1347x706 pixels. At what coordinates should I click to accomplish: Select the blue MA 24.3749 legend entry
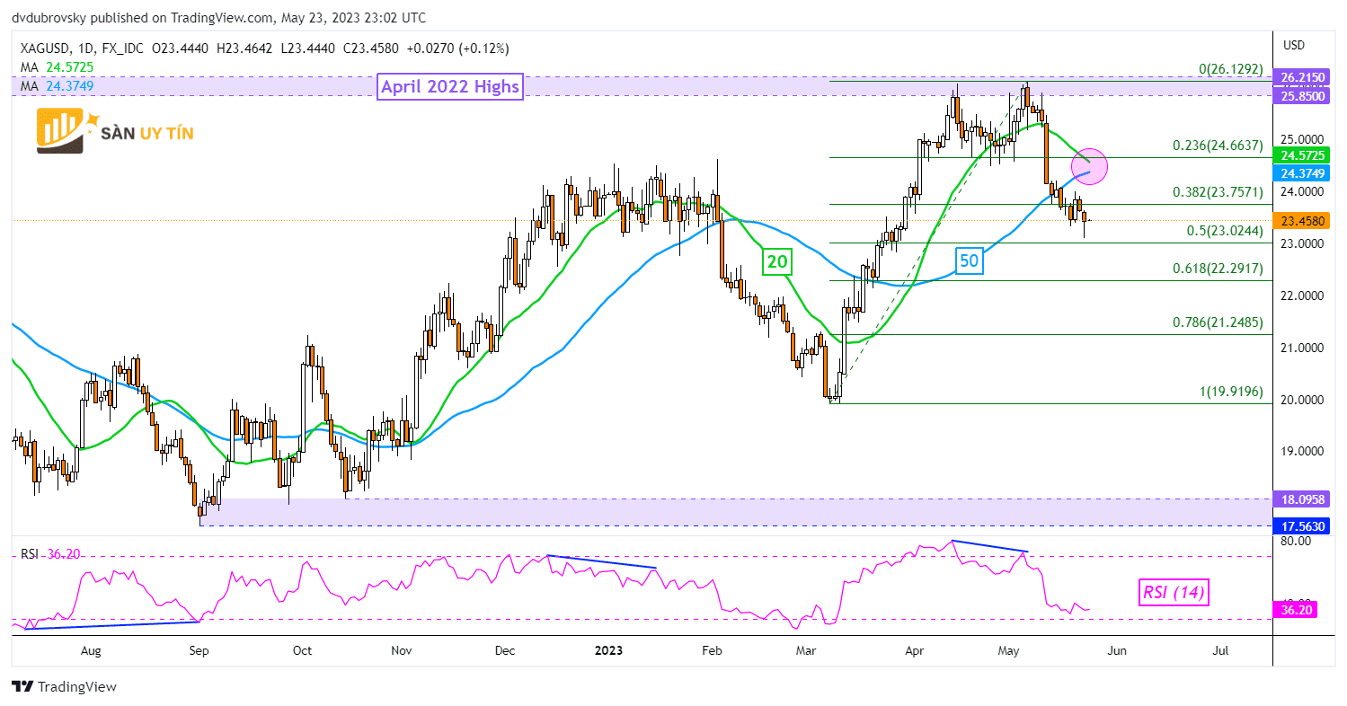(57, 85)
